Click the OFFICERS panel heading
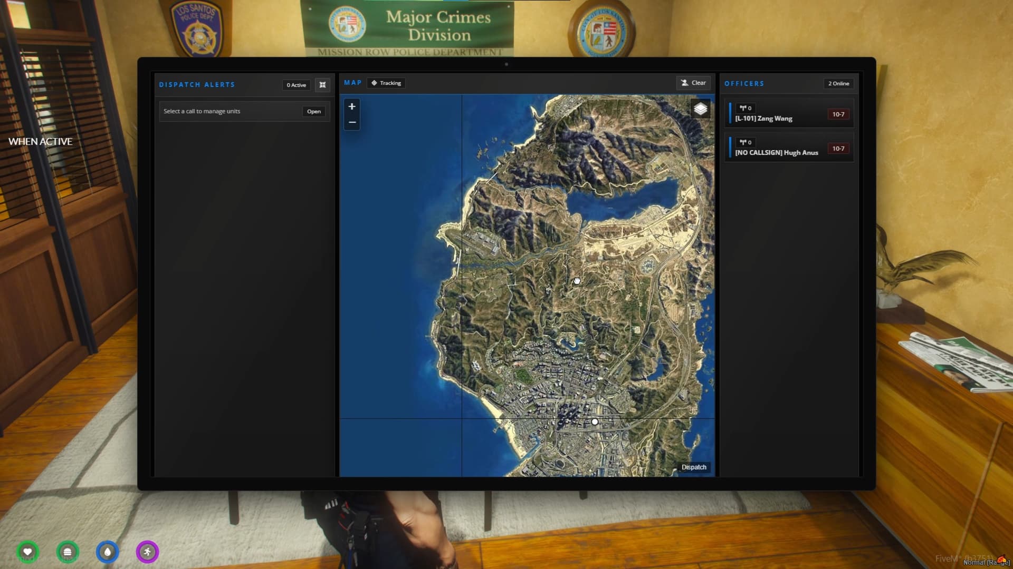1013x569 pixels. pos(744,84)
